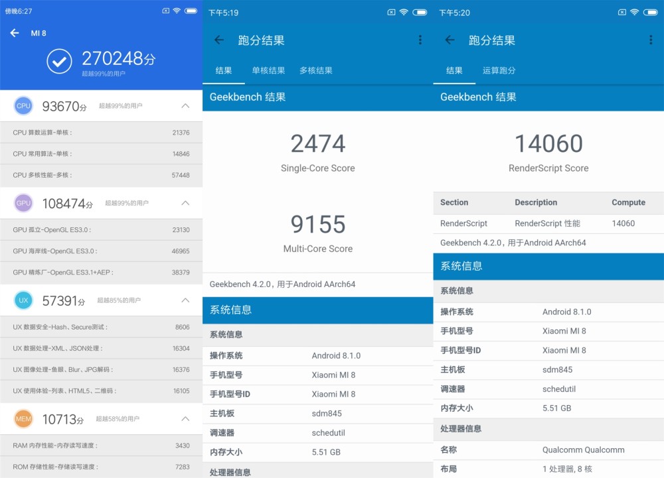Tap the teal UX category icon
The width and height of the screenshot is (664, 478).
click(x=23, y=300)
